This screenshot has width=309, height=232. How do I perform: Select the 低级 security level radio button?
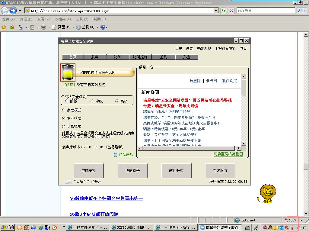(66, 101)
